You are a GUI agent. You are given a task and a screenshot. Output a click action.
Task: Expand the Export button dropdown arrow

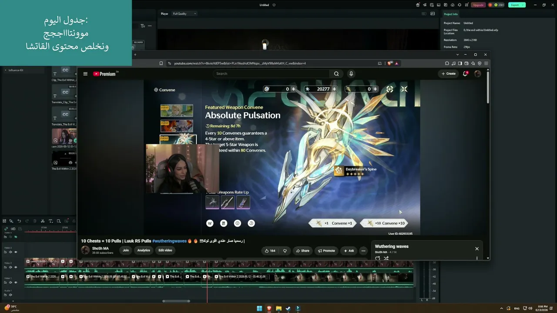coord(523,5)
